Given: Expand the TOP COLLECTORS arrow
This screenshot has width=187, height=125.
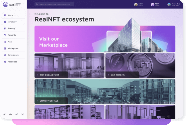Looking at the screenshot, I should pos(38,75).
